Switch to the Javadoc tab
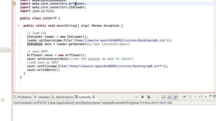The width and height of the screenshot is (216, 121). pos(42,97)
